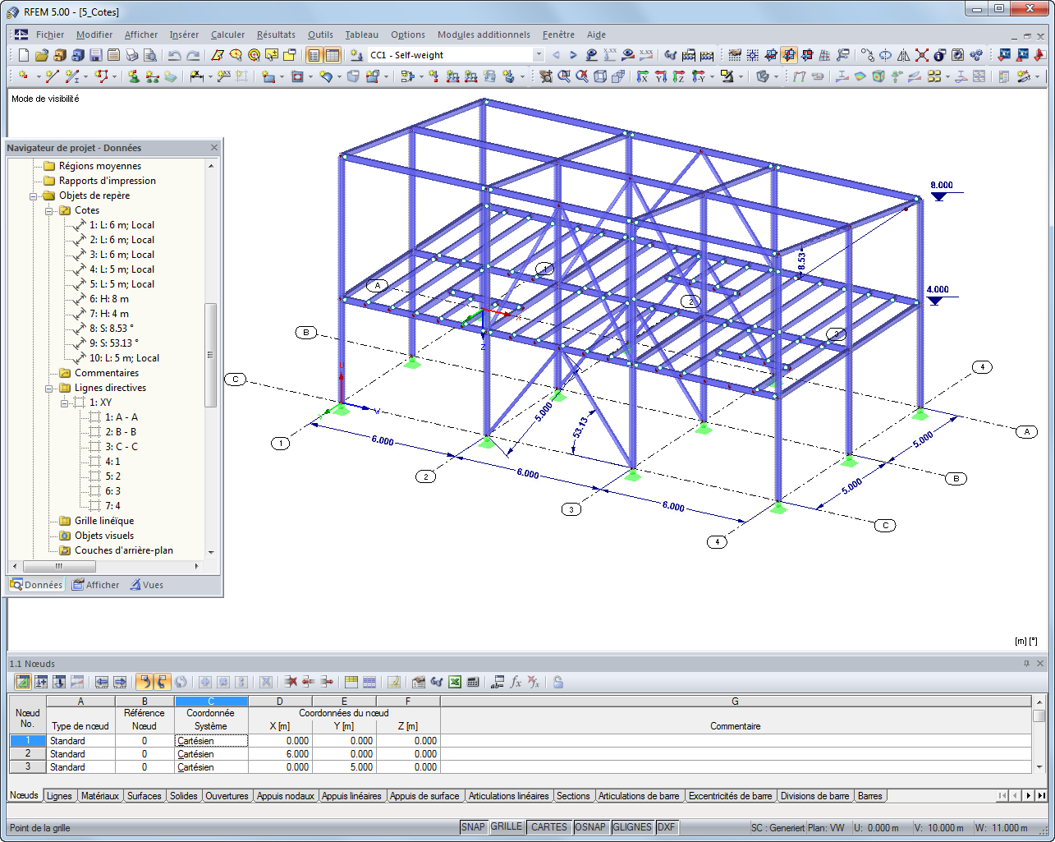
Task: Switch to the Données navigator tab
Action: [36, 585]
